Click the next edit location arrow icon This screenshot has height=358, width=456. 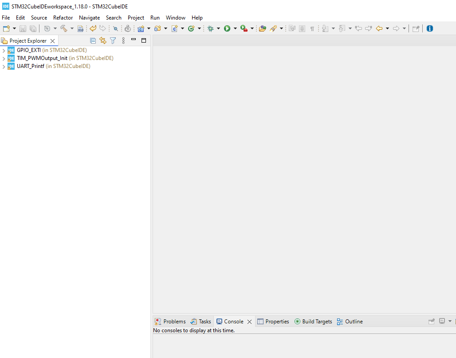369,28
